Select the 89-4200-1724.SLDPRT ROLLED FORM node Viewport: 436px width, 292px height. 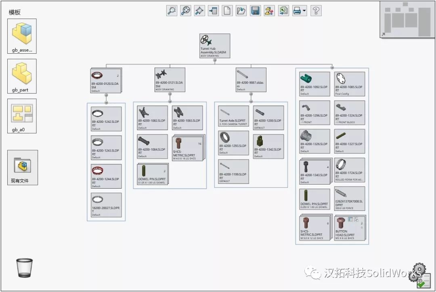click(350, 170)
